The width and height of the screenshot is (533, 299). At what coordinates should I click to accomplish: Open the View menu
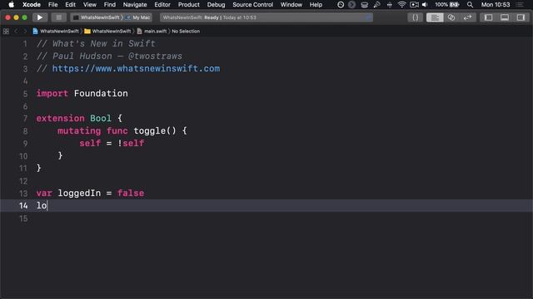(x=89, y=4)
